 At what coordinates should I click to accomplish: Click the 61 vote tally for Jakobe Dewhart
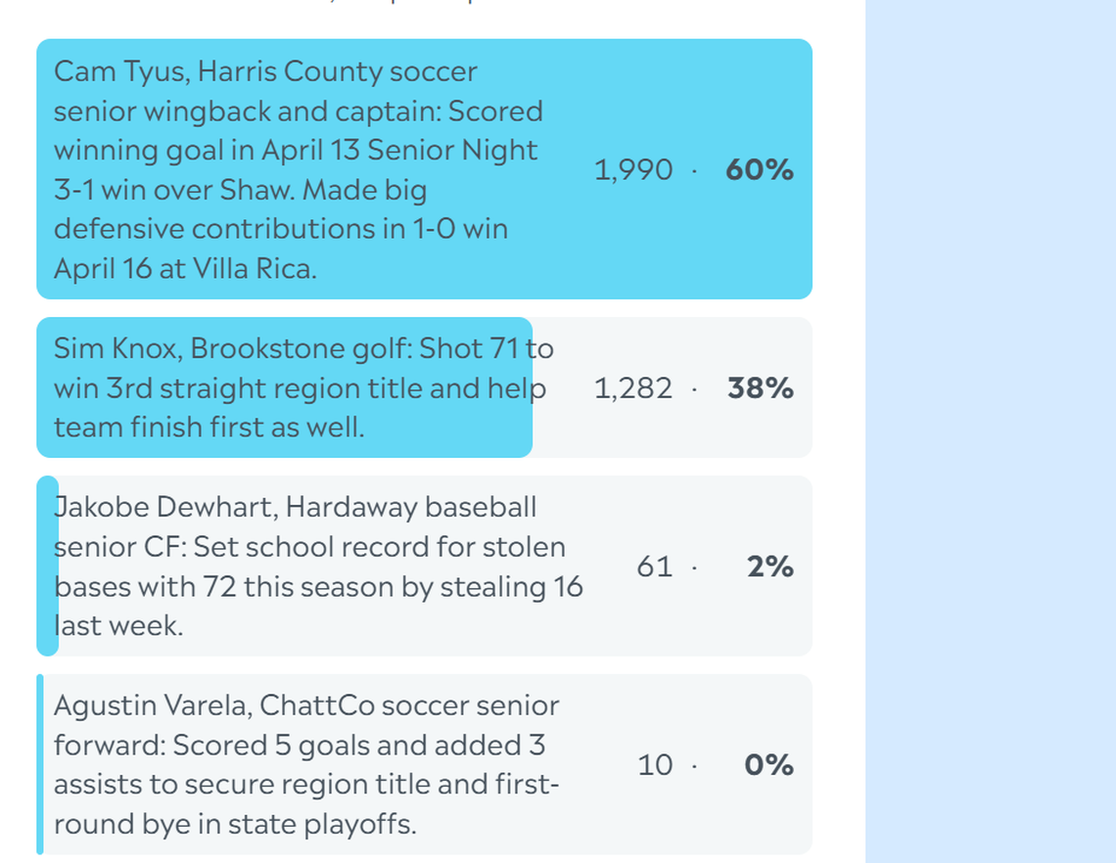[657, 566]
